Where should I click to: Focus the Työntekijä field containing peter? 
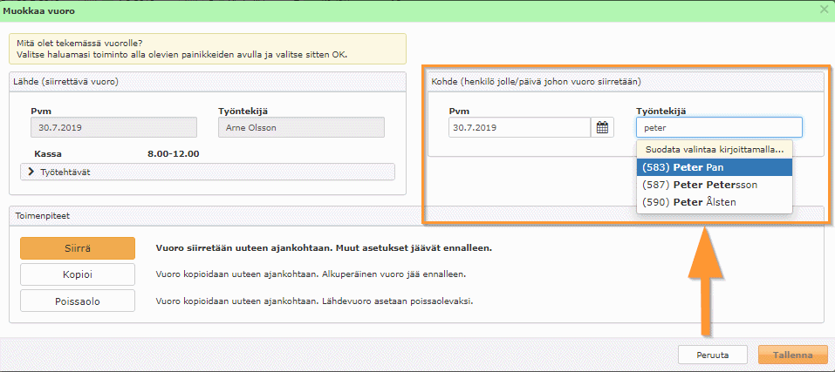click(719, 127)
